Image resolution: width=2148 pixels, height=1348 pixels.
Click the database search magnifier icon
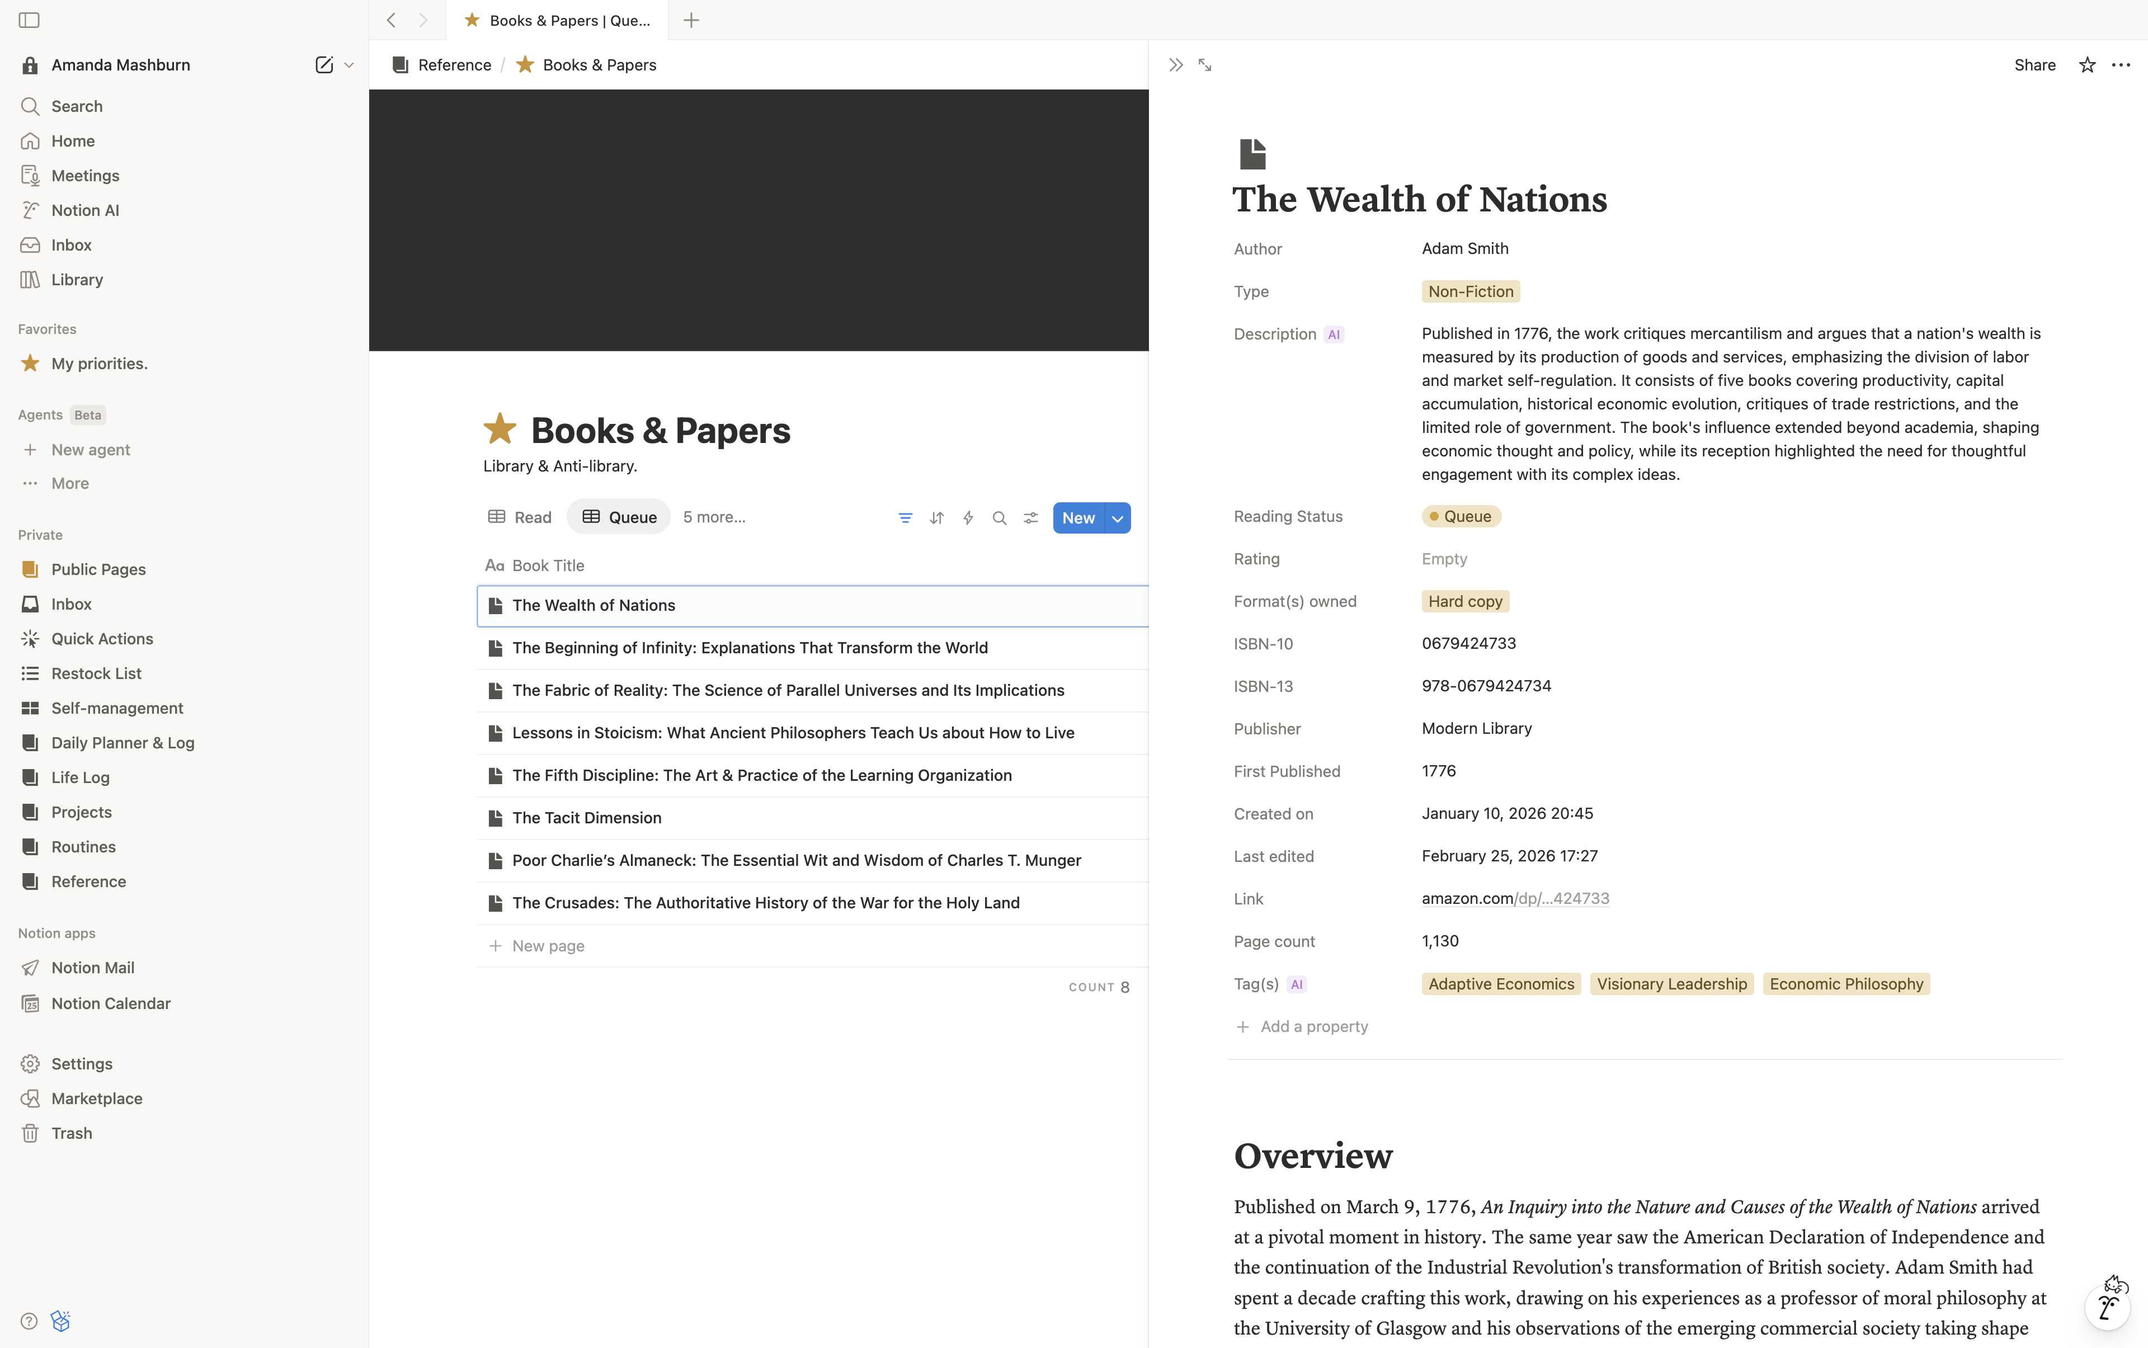[x=1000, y=518]
